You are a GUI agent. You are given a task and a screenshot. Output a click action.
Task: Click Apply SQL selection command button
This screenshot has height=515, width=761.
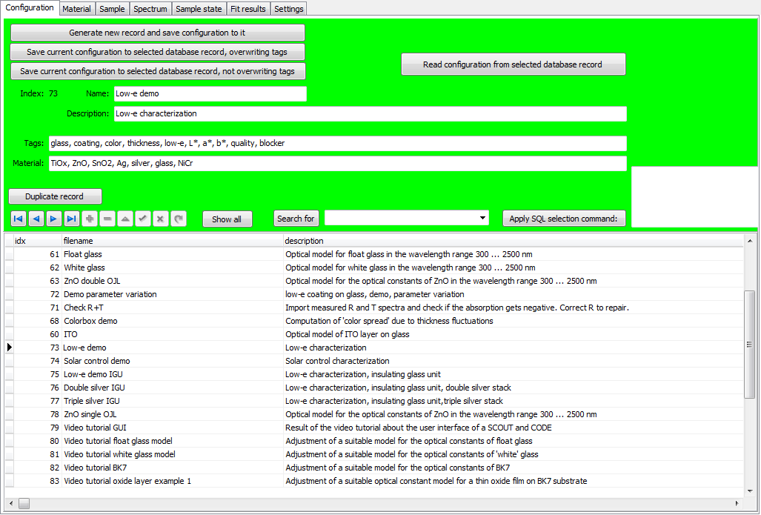(563, 219)
